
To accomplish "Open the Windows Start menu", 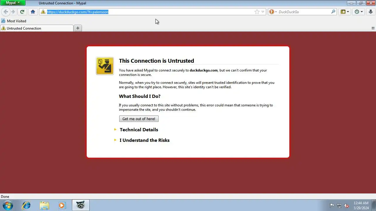I will [8, 205].
